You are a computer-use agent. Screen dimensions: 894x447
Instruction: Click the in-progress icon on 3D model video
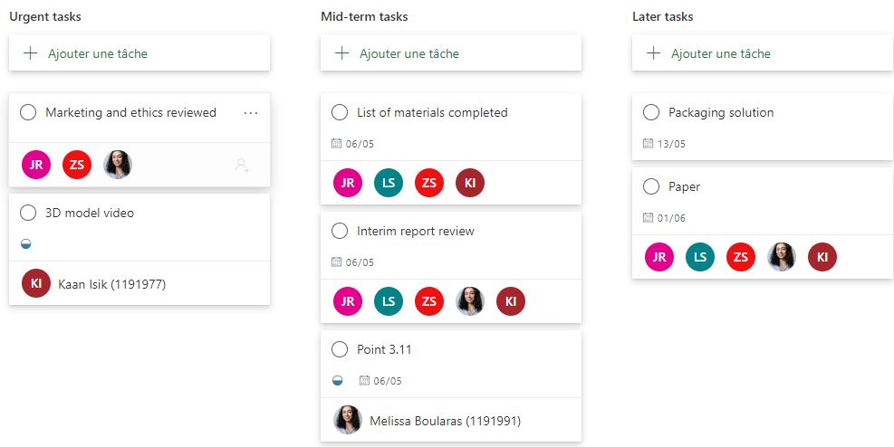(25, 243)
